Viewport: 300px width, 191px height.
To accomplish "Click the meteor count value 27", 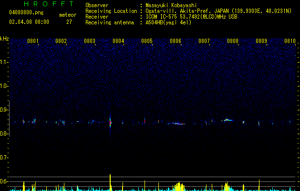I will pos(69,22).
